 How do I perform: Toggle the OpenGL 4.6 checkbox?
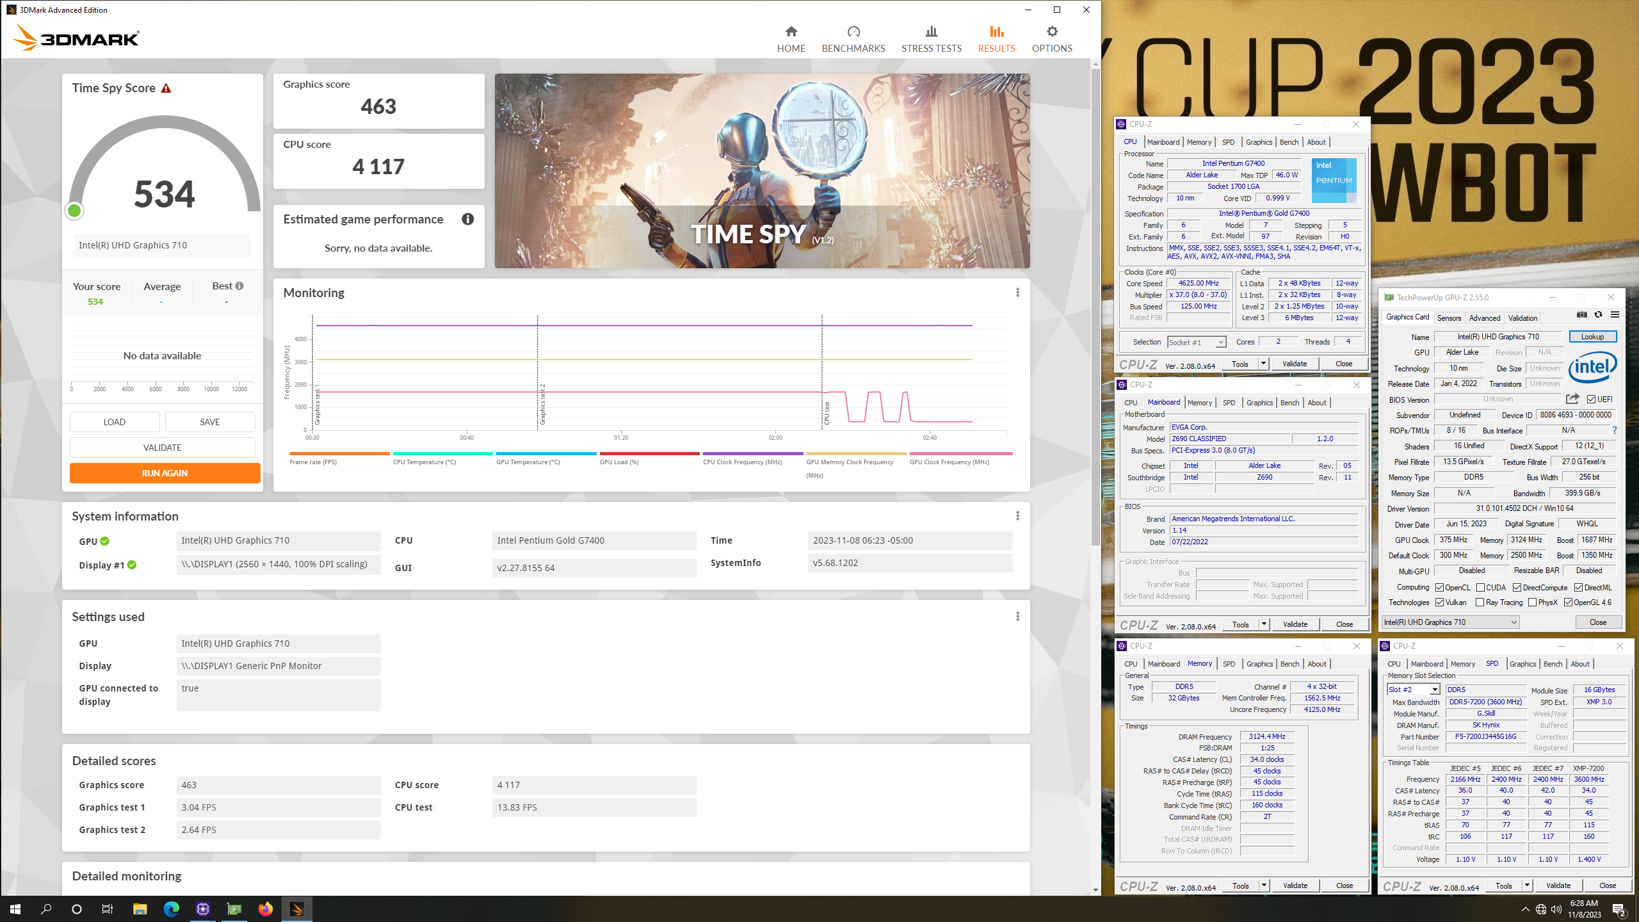(1569, 603)
